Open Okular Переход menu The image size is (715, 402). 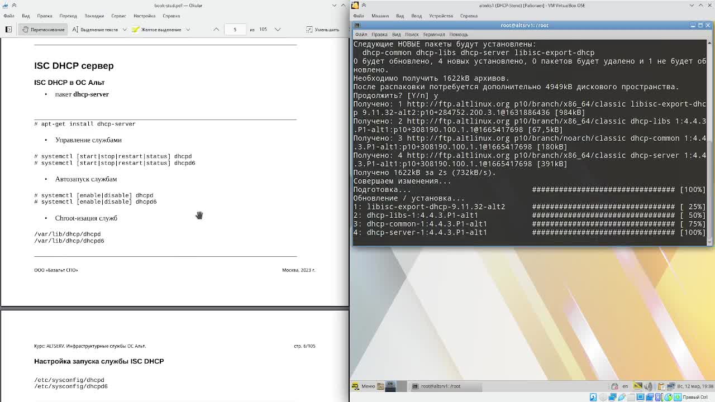[68, 16]
